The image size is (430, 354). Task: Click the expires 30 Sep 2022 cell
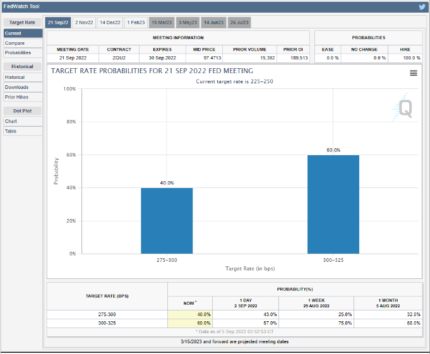(x=162, y=58)
